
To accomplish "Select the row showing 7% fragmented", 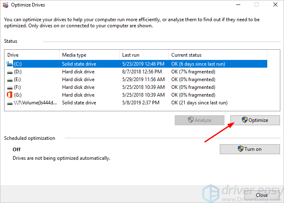I will pyautogui.click(x=193, y=72).
